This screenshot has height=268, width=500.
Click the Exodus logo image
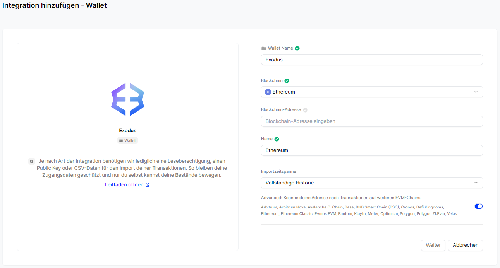[127, 99]
